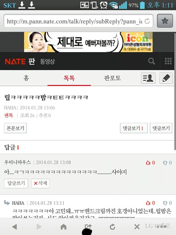Select the 톡톡 tab
The image size is (176, 235).
click(x=69, y=78)
